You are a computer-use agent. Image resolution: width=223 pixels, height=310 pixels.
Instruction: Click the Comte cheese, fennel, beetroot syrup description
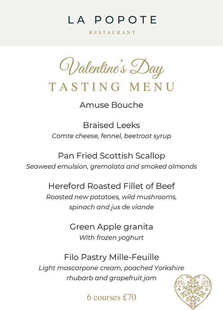[x=111, y=136]
